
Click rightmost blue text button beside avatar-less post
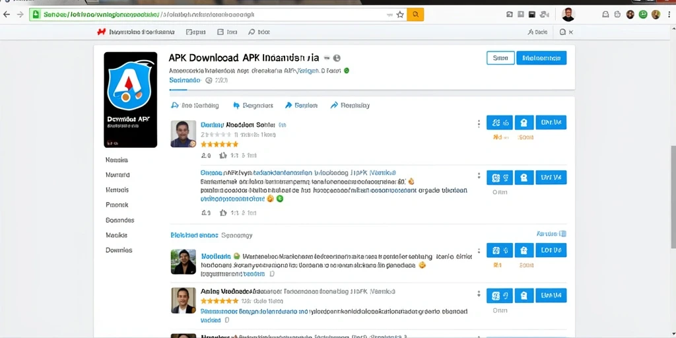(551, 177)
